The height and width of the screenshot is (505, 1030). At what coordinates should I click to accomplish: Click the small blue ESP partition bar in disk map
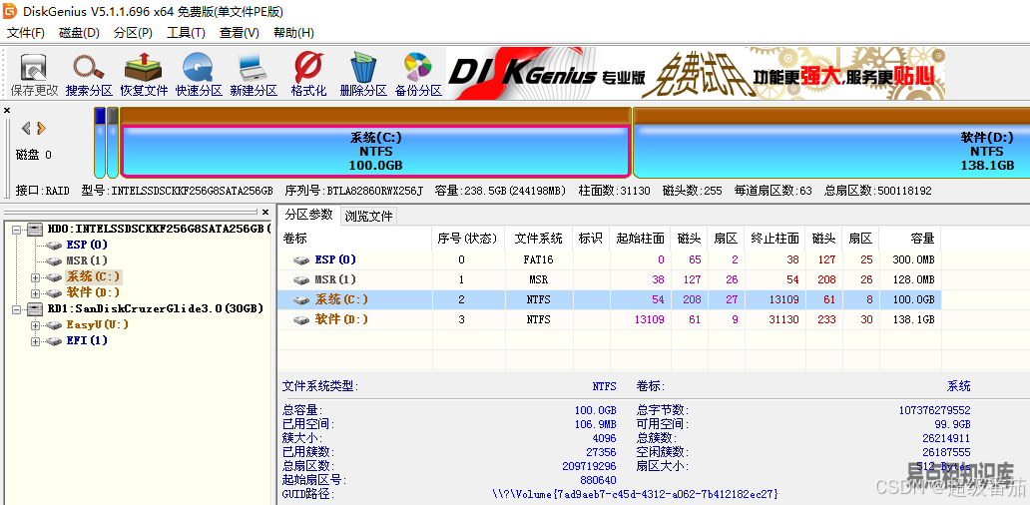(100, 143)
